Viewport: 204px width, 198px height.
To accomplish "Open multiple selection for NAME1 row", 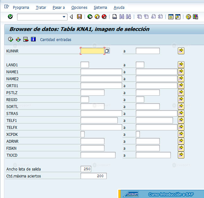I will pos(181,72).
